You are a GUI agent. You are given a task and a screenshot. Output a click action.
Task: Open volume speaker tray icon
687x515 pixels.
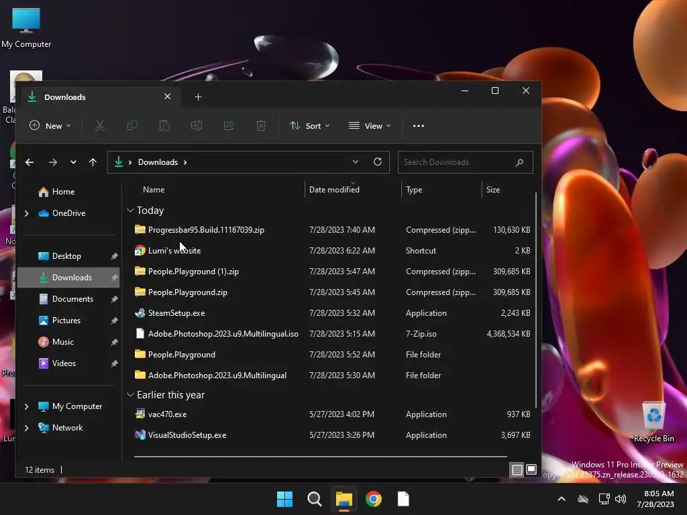click(621, 499)
